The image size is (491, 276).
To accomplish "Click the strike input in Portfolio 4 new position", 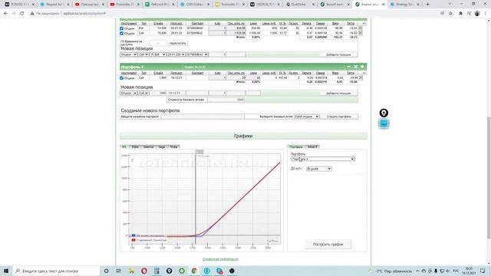I will click(x=158, y=93).
